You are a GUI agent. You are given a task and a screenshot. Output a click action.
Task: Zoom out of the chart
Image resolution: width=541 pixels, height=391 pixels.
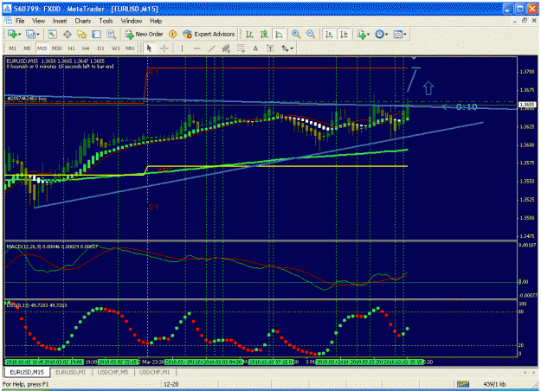pyautogui.click(x=311, y=34)
